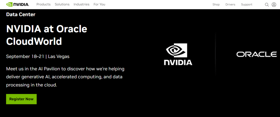
Task: Click the white NVIDIA wordmark in the banner
Action: click(x=178, y=62)
